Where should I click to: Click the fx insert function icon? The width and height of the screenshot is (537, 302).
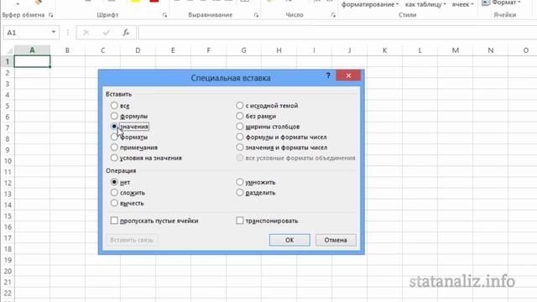(x=126, y=33)
